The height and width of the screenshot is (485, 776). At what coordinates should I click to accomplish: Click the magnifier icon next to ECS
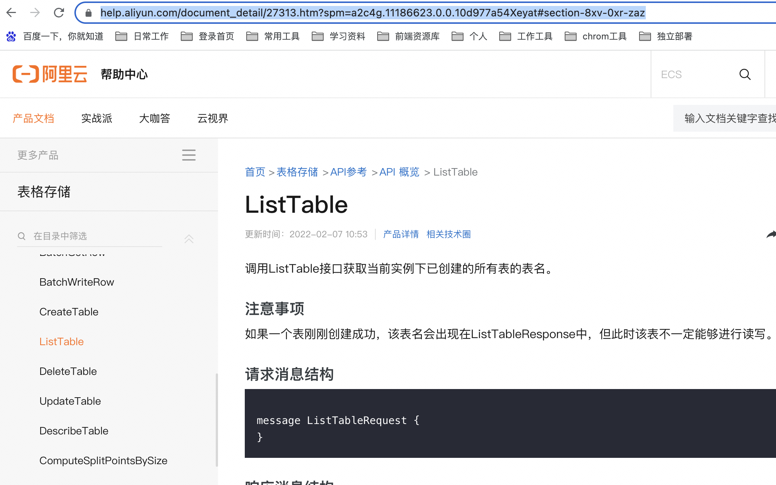(745, 74)
